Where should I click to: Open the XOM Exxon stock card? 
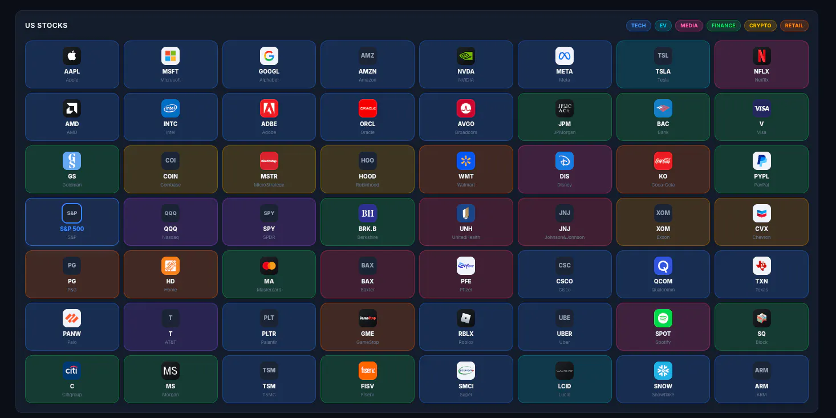click(663, 222)
